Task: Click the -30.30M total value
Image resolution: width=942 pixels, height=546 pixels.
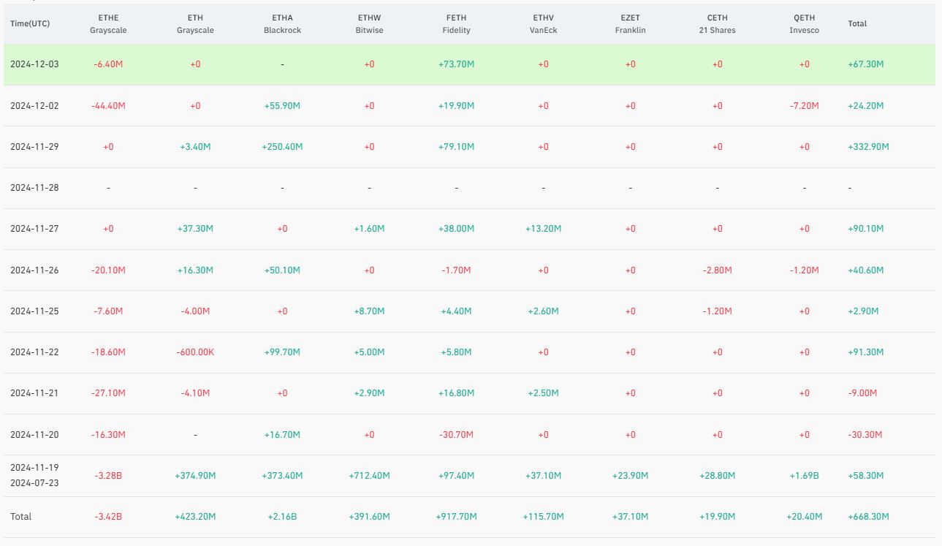Action: 865,435
